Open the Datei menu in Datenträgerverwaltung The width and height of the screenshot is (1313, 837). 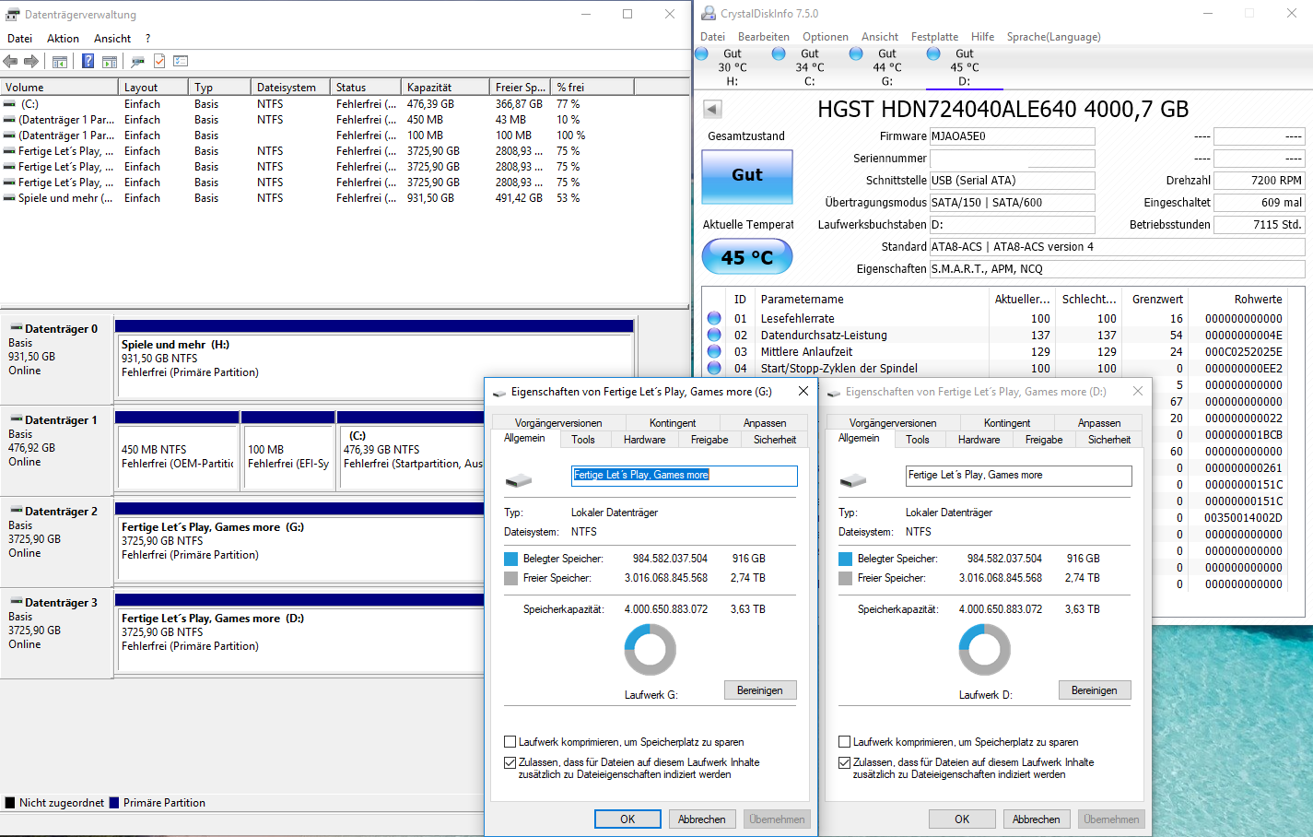[19, 39]
